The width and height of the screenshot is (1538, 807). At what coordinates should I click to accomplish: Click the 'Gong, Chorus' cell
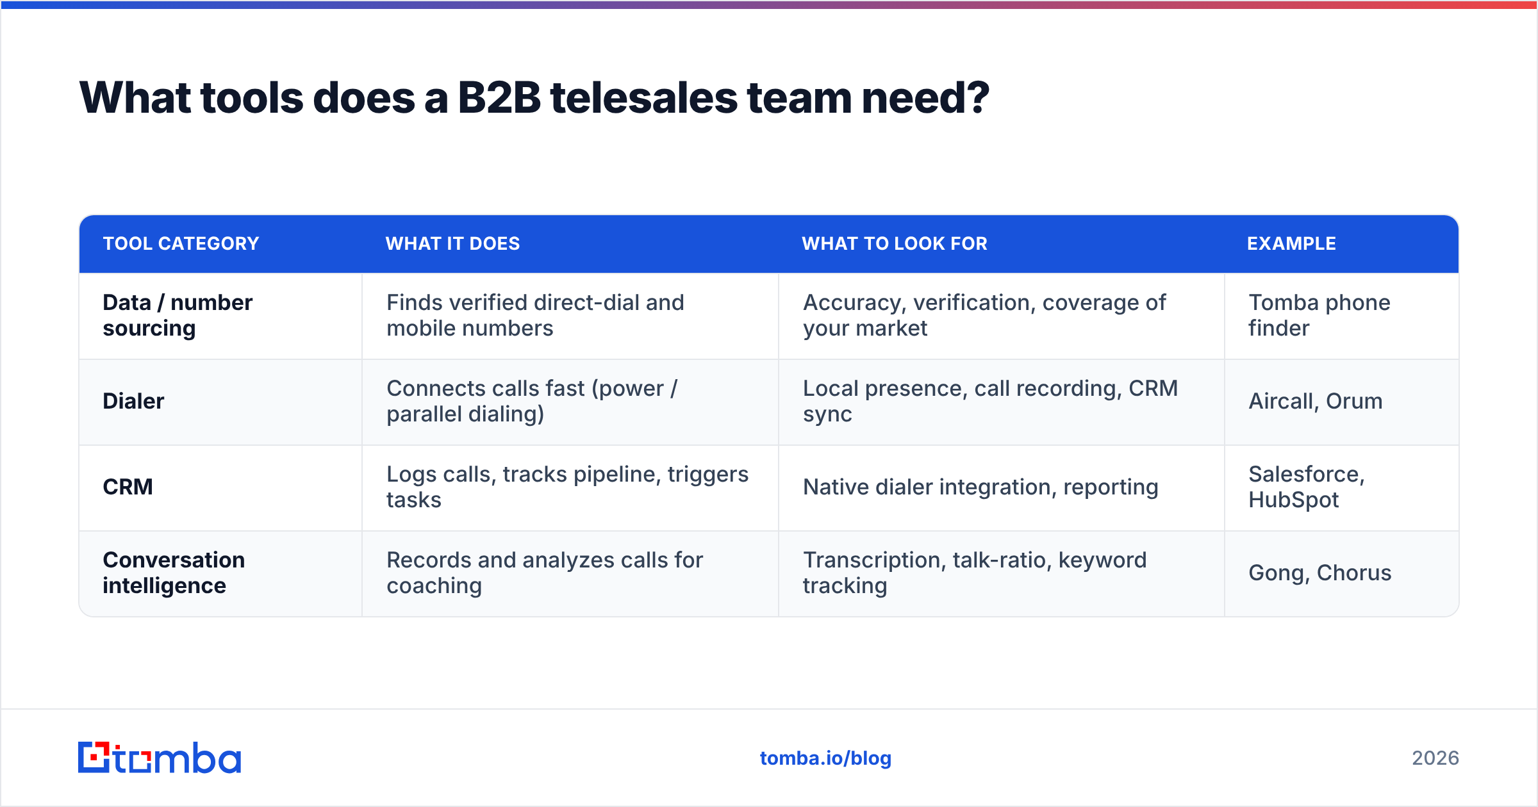[1342, 573]
